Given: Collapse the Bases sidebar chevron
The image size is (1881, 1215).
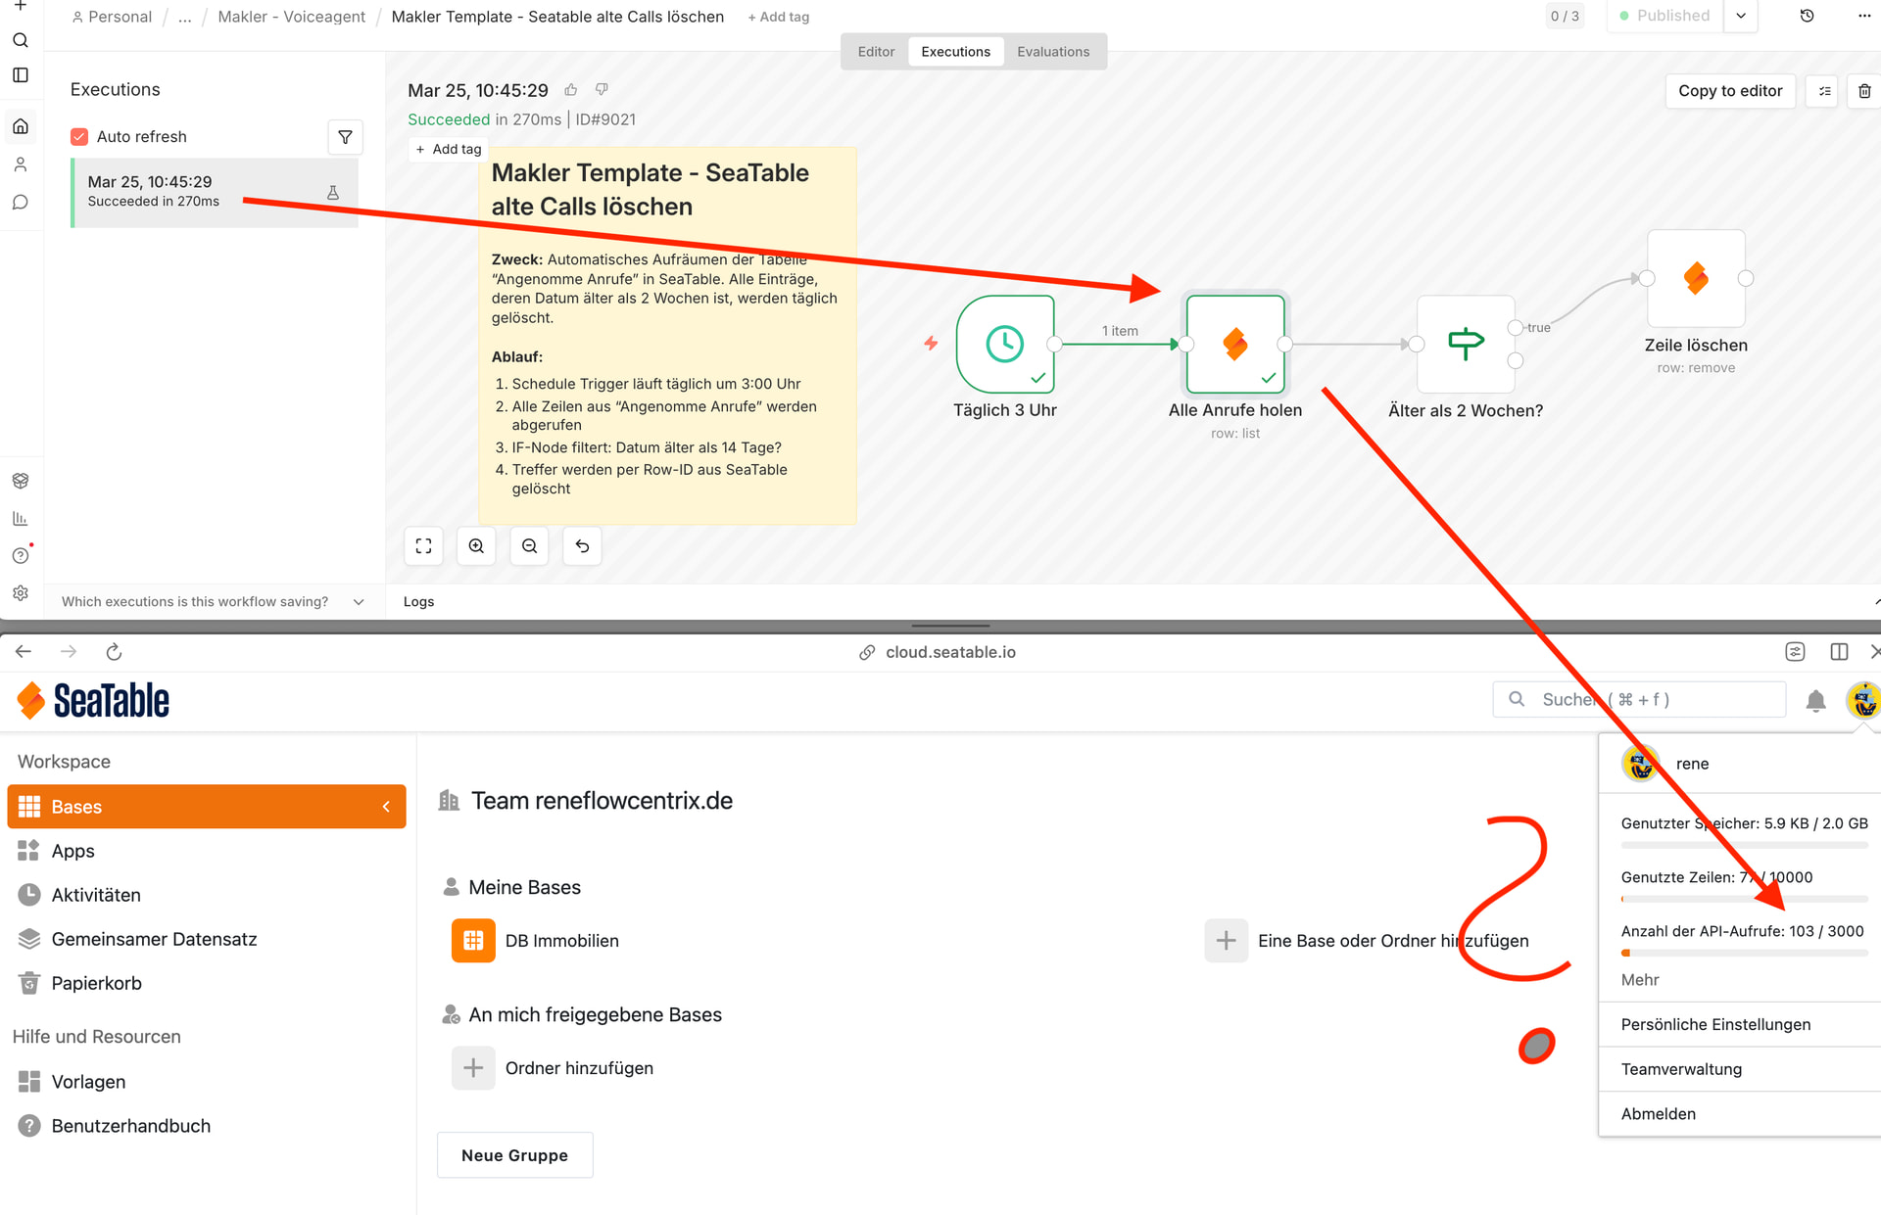Looking at the screenshot, I should (386, 807).
